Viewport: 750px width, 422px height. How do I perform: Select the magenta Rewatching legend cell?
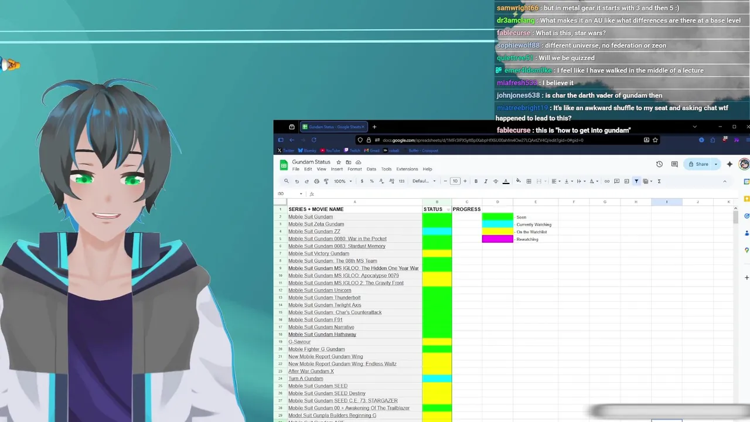coord(497,239)
